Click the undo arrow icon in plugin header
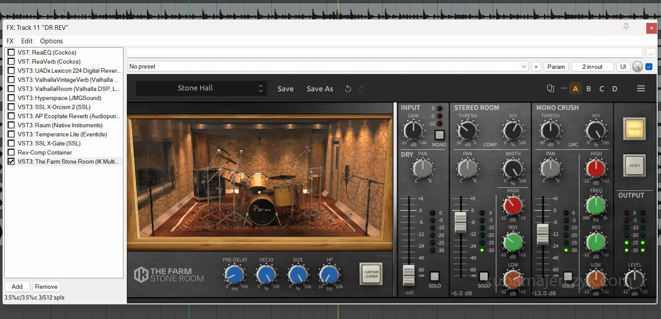The image size is (661, 319). 348,89
